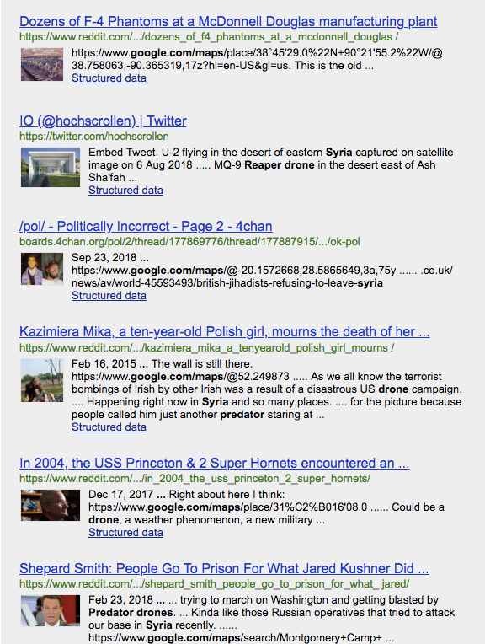The image size is (485, 644).
Task: Click the boards.4chan.org/pol green URL
Action: tap(189, 241)
